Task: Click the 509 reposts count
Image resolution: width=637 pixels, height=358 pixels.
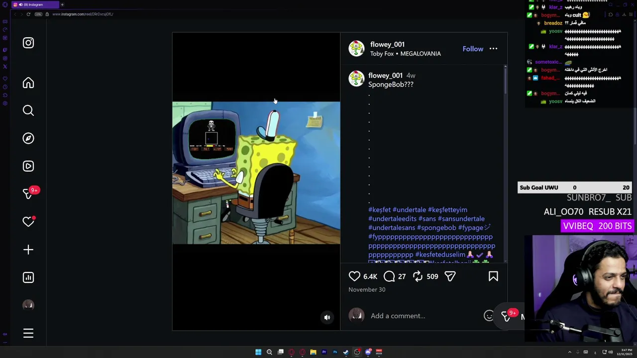Action: 432,276
